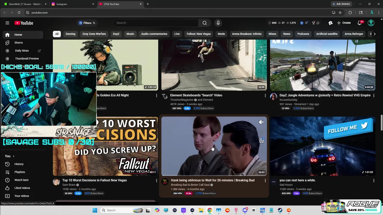The height and width of the screenshot is (215, 383).
Task: Switch to the Instagram browser tab
Action: 73,4
